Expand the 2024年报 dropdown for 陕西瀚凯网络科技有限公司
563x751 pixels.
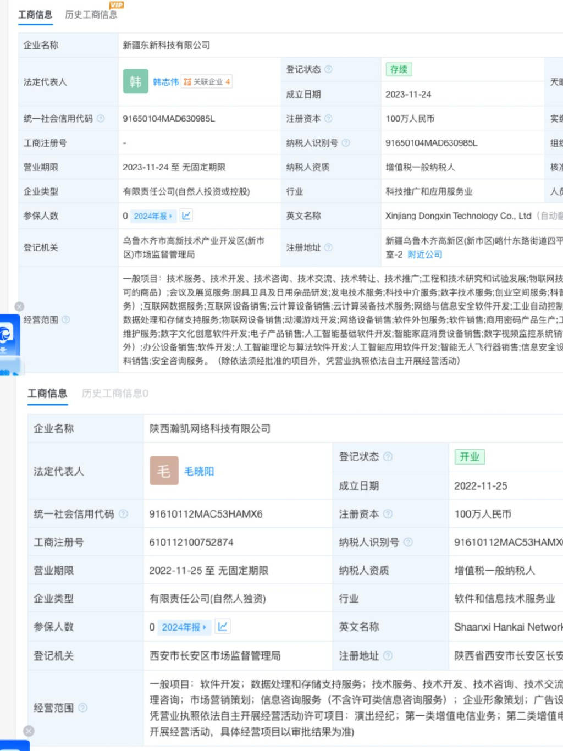183,627
